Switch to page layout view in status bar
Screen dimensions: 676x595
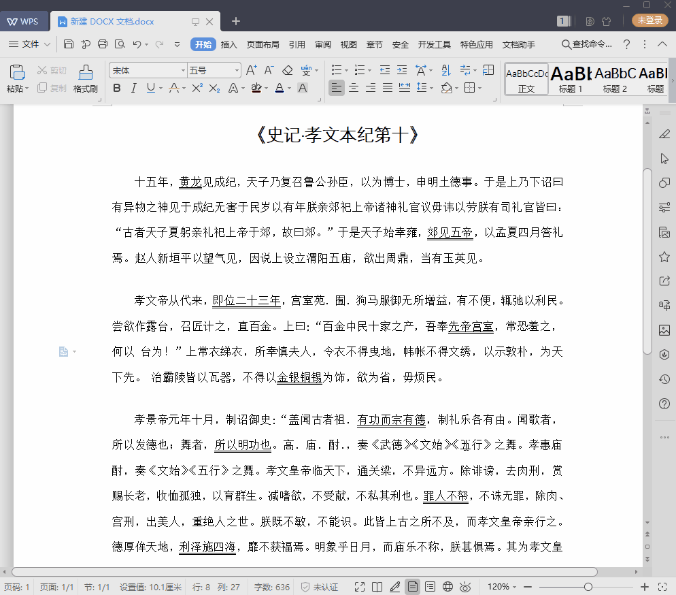coord(413,587)
